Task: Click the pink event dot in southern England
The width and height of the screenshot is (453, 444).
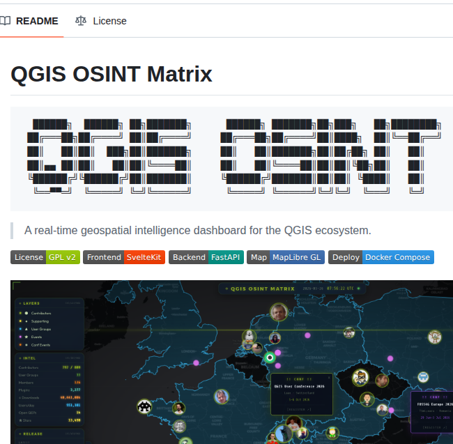Action: (196, 363)
